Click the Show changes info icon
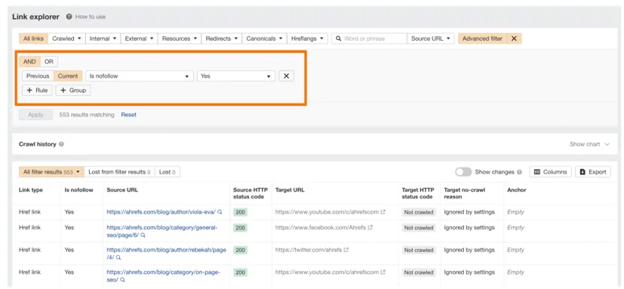The width and height of the screenshot is (624, 289). tap(519, 172)
